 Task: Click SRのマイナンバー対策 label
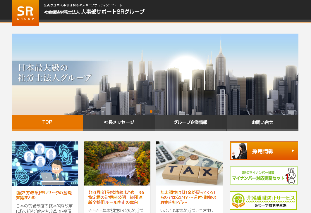(258, 173)
